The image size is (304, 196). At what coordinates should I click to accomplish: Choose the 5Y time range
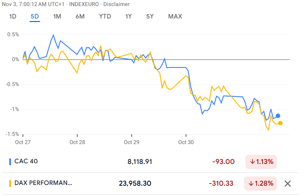(150, 16)
